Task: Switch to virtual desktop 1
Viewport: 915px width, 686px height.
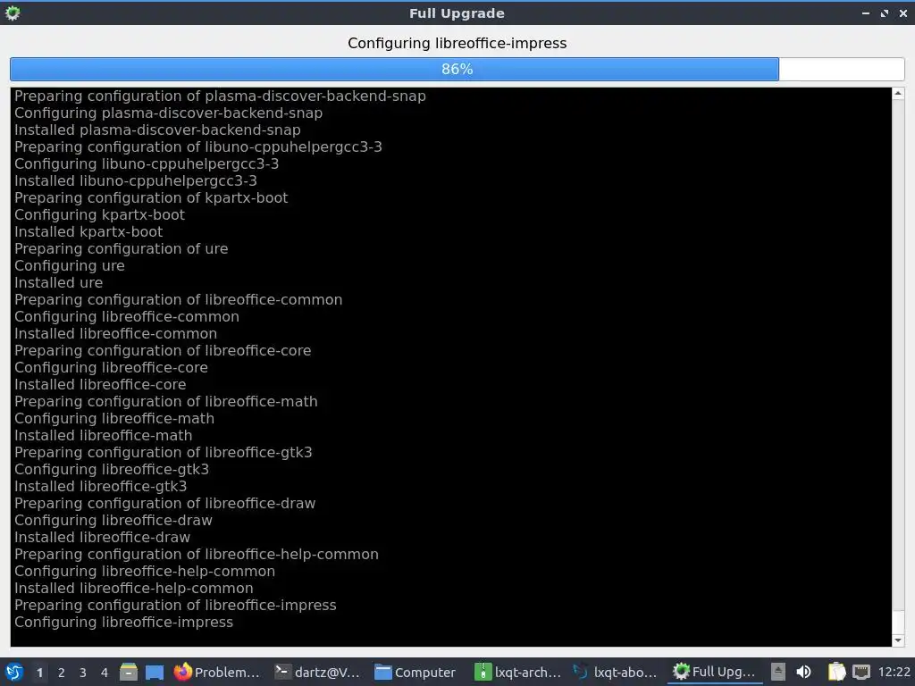Action: (x=39, y=673)
